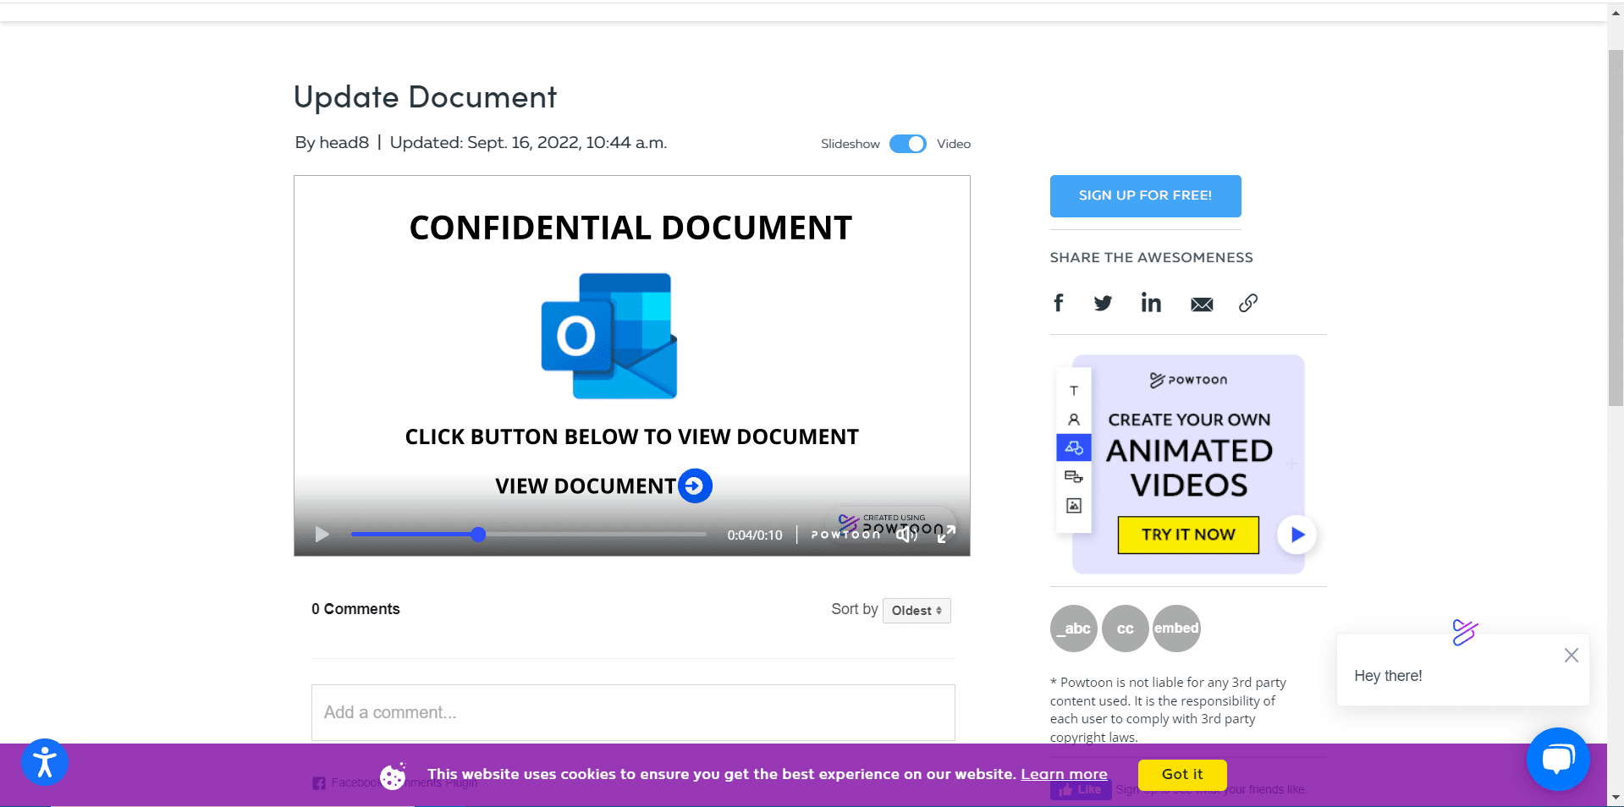Click the cookie icon in banner
The image size is (1624, 807).
click(394, 776)
